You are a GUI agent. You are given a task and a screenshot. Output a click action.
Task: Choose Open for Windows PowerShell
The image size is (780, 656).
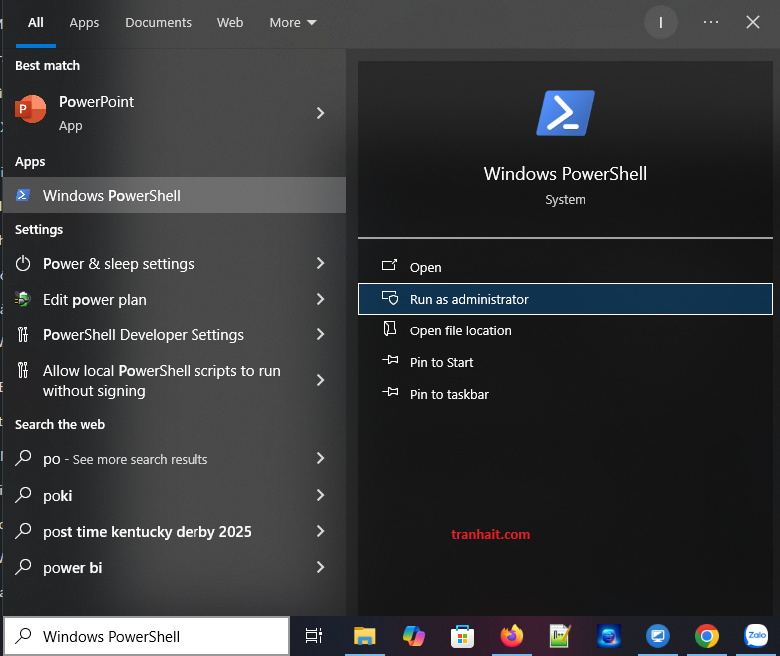[x=566, y=267]
